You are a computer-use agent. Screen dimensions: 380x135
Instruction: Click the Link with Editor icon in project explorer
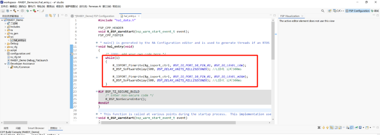pyautogui.click(x=51, y=16)
